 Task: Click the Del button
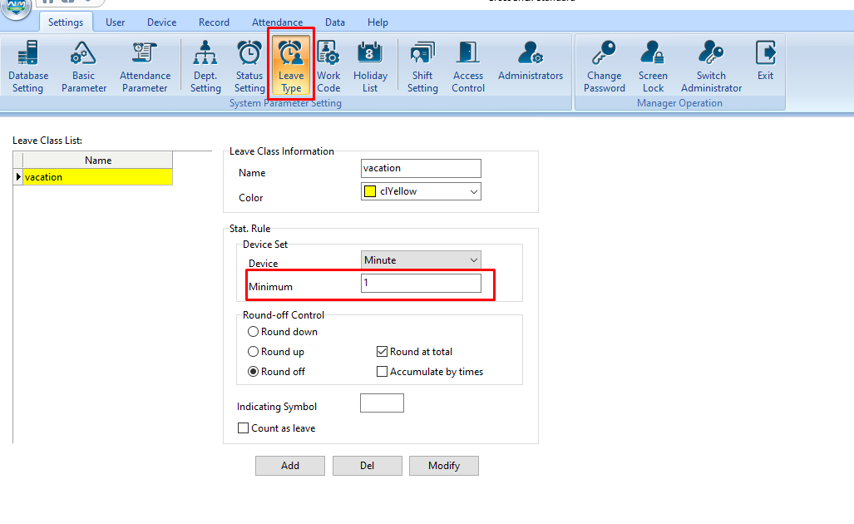[367, 466]
